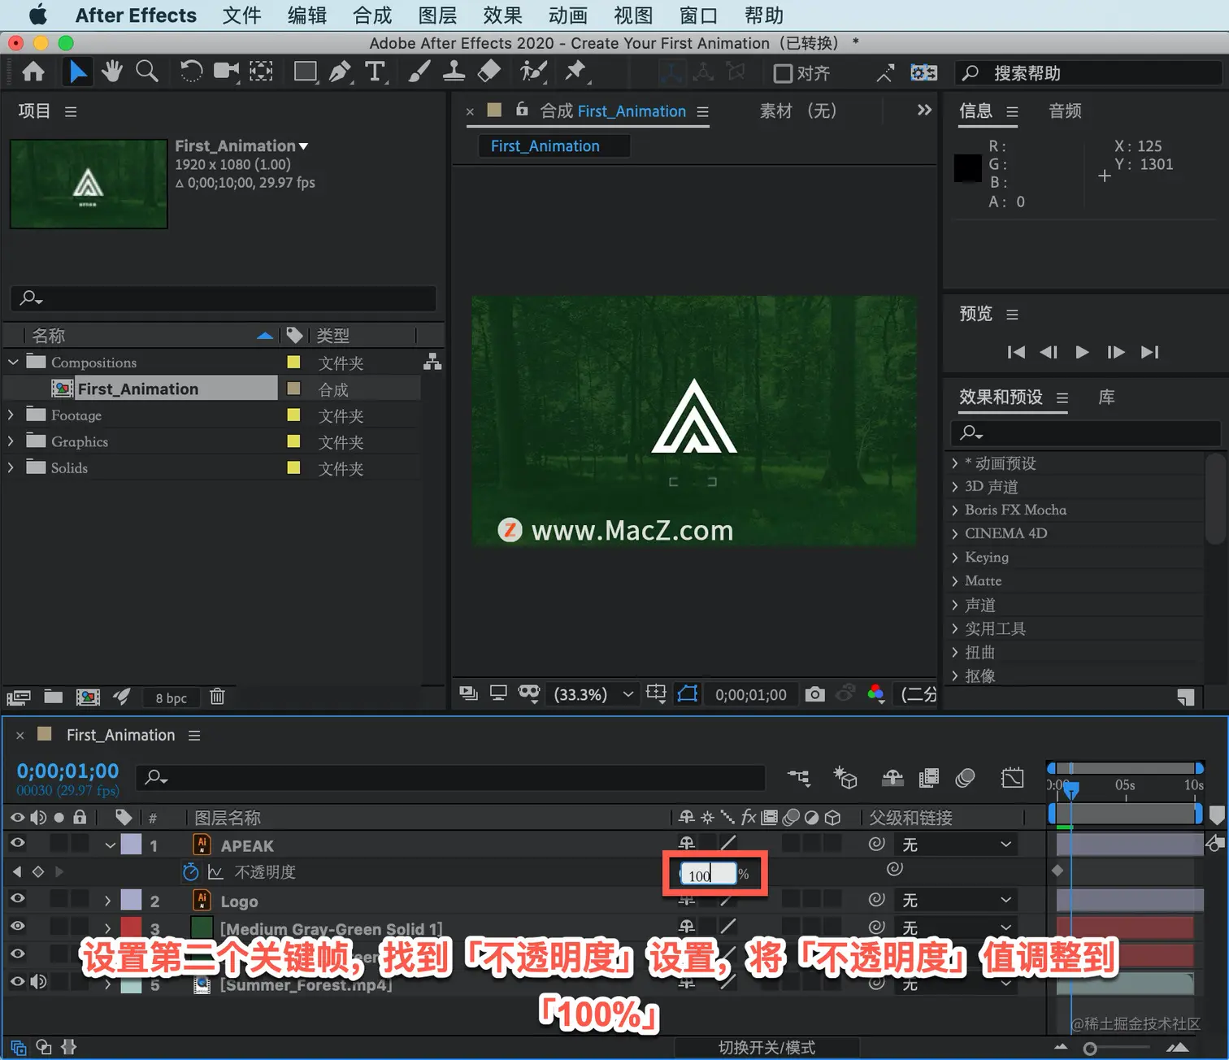Click the Interpret Footage icon in Project panel
Screen dimensions: 1229x1060
pos(18,697)
